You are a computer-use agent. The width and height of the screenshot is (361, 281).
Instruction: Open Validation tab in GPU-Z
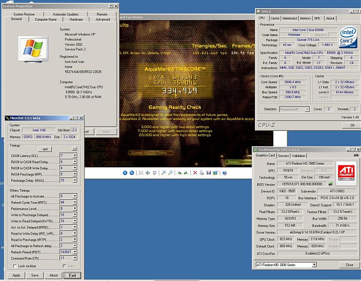298,156
